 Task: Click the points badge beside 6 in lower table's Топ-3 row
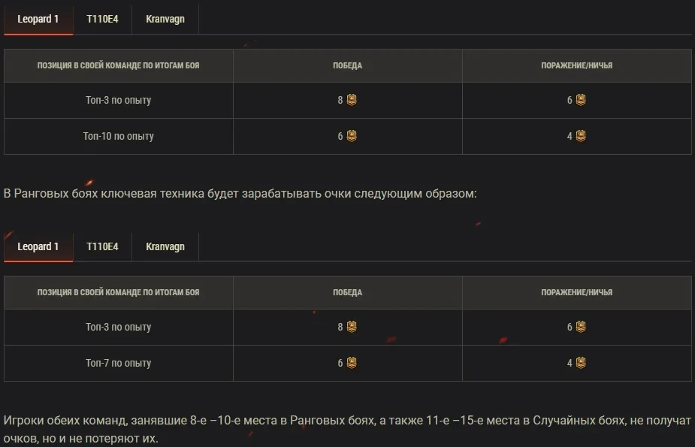click(581, 327)
